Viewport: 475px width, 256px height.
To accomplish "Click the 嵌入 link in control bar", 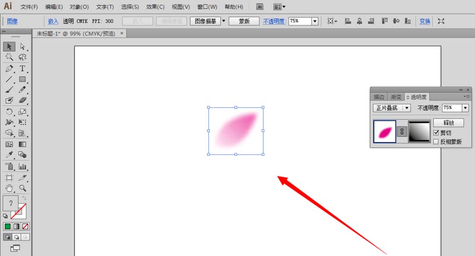I will point(53,21).
